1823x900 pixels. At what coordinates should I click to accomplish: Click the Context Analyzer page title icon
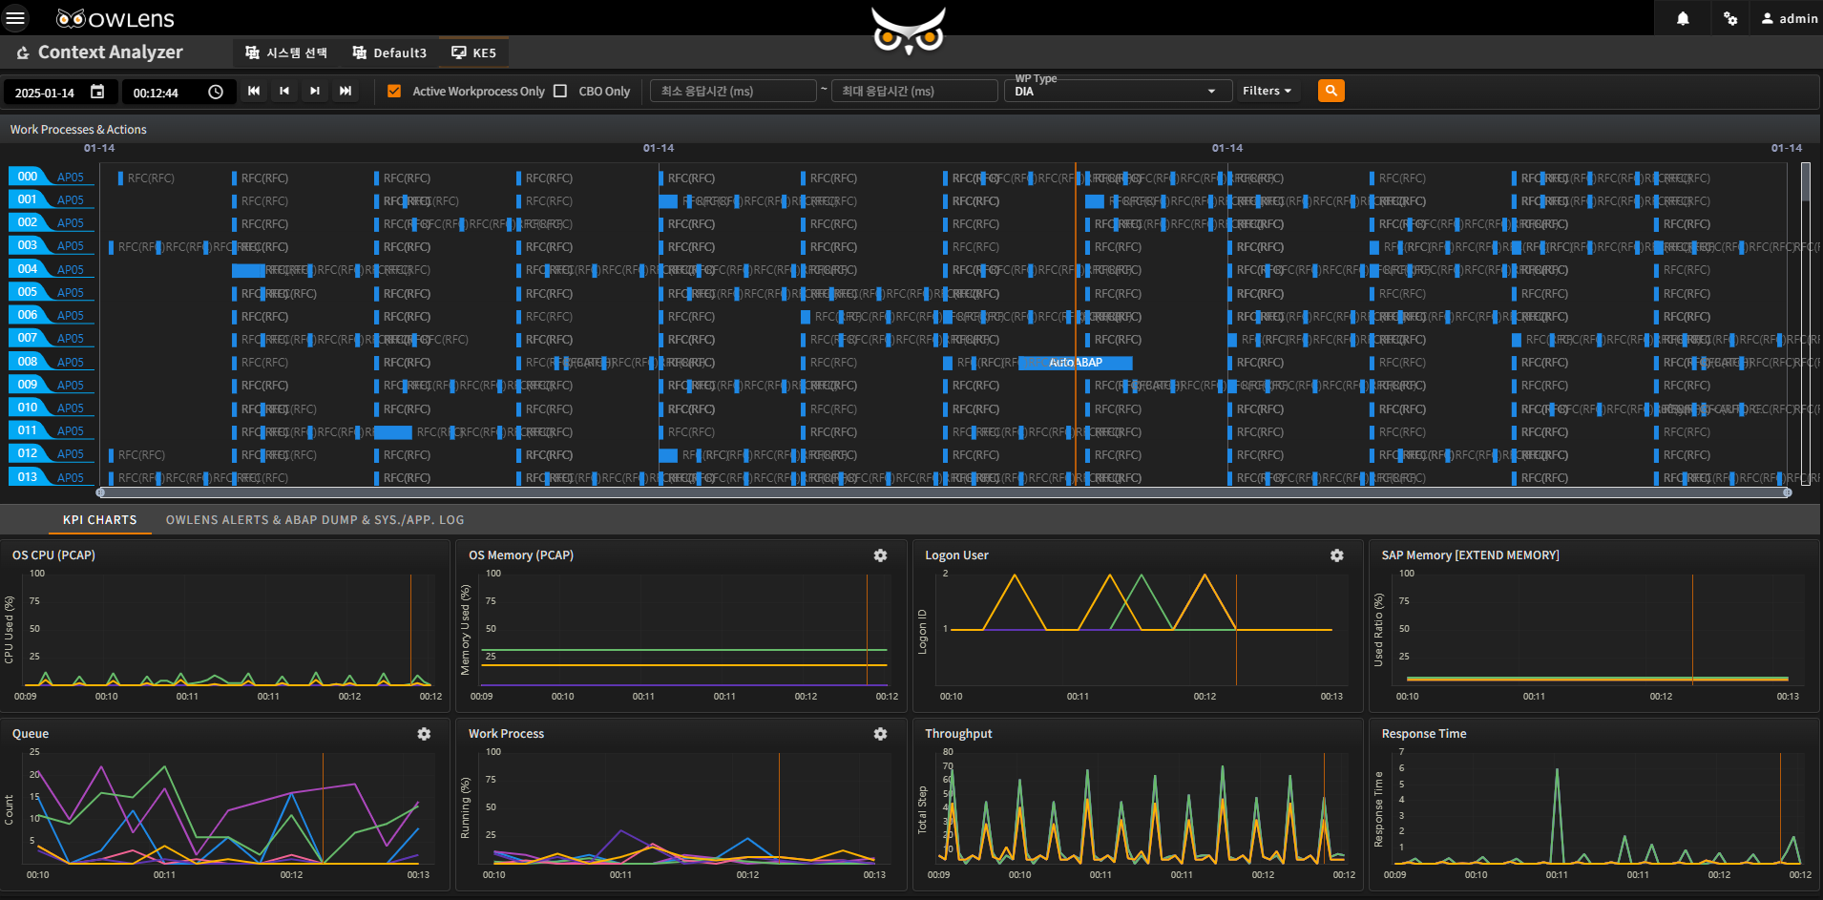[23, 53]
